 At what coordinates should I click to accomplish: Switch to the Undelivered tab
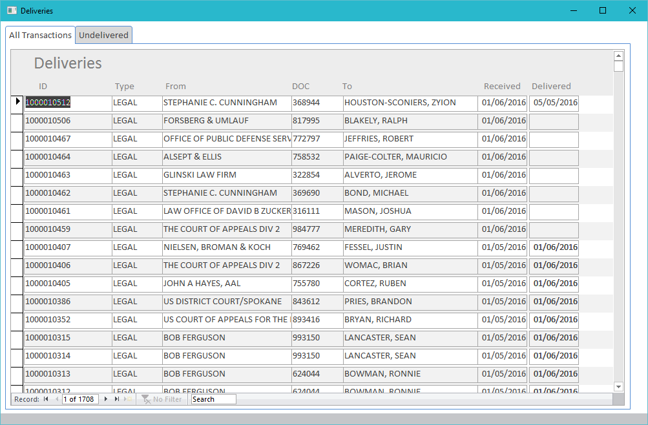coord(103,35)
